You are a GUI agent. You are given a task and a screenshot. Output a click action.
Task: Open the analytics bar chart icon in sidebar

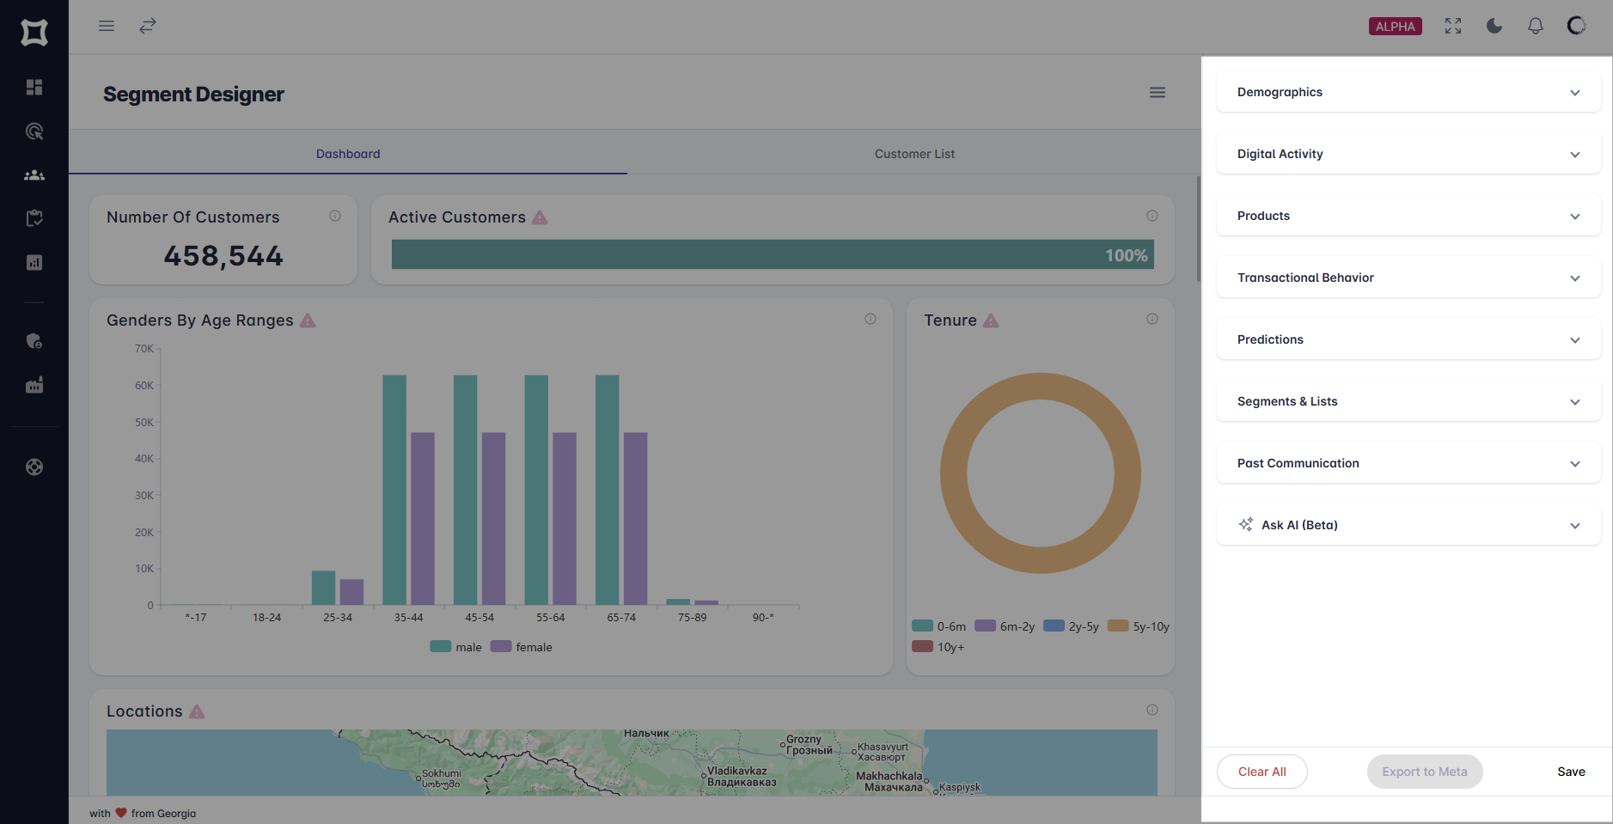coord(34,261)
